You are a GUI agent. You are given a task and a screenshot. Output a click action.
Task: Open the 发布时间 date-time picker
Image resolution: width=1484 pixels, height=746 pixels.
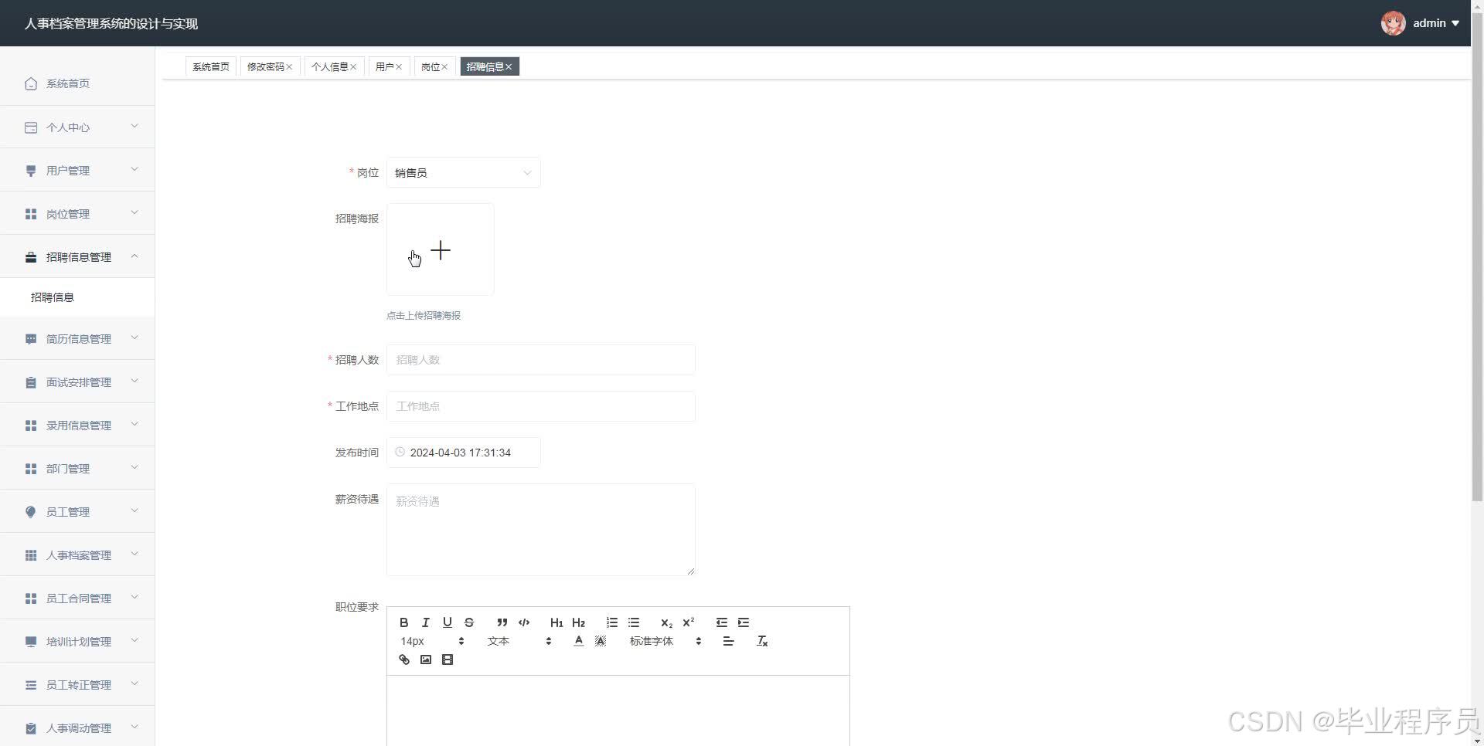pos(464,453)
